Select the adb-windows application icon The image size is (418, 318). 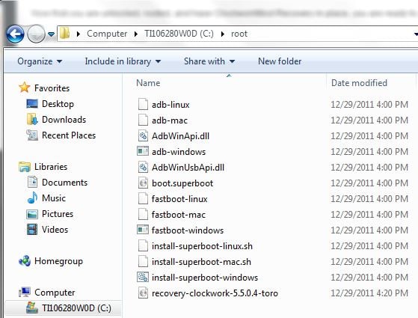pos(143,151)
